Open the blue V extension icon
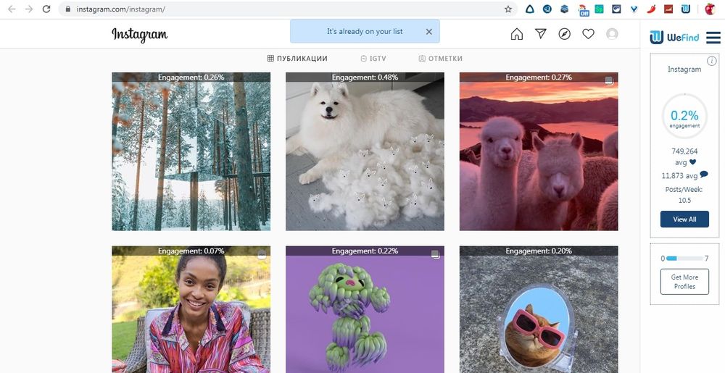The width and height of the screenshot is (725, 373). pos(634,9)
